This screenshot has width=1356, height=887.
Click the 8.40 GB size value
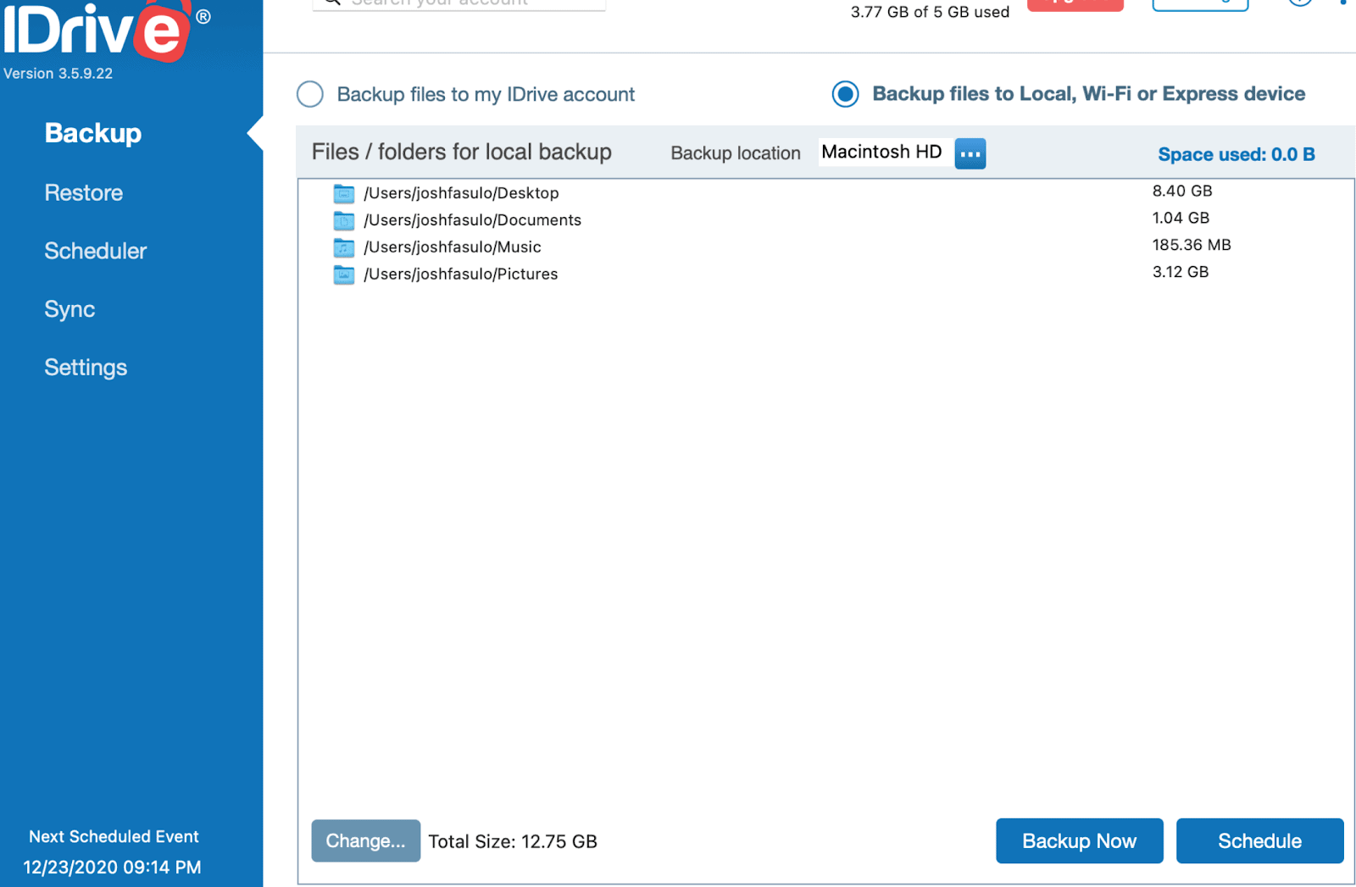click(1182, 191)
